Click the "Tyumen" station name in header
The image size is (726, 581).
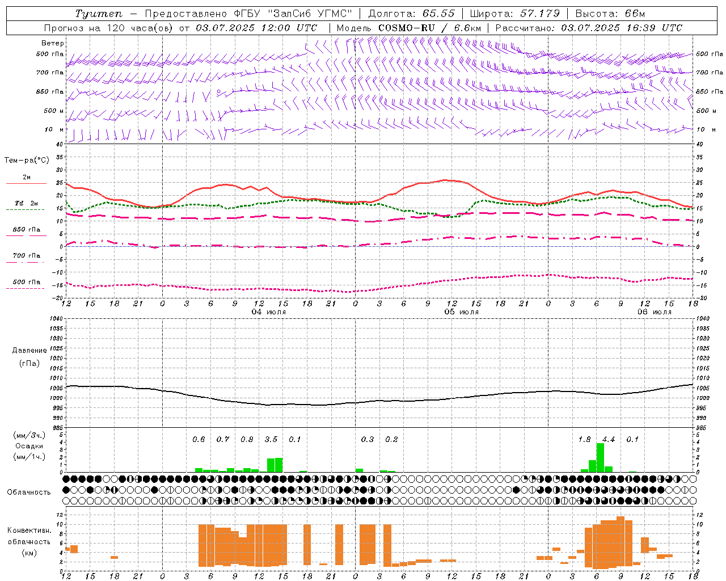[x=99, y=14]
